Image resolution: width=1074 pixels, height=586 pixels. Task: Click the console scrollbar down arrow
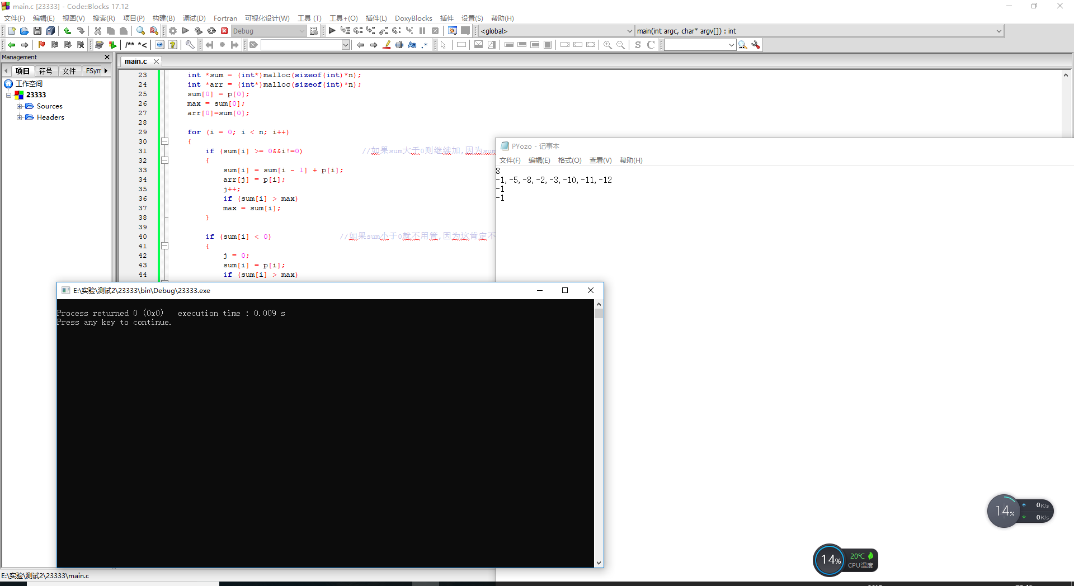599,563
